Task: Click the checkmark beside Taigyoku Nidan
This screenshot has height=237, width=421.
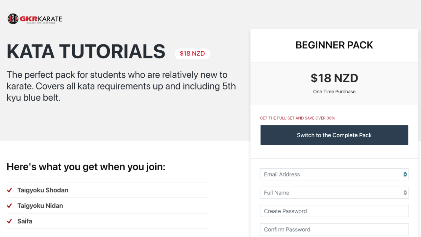Action: [10, 206]
